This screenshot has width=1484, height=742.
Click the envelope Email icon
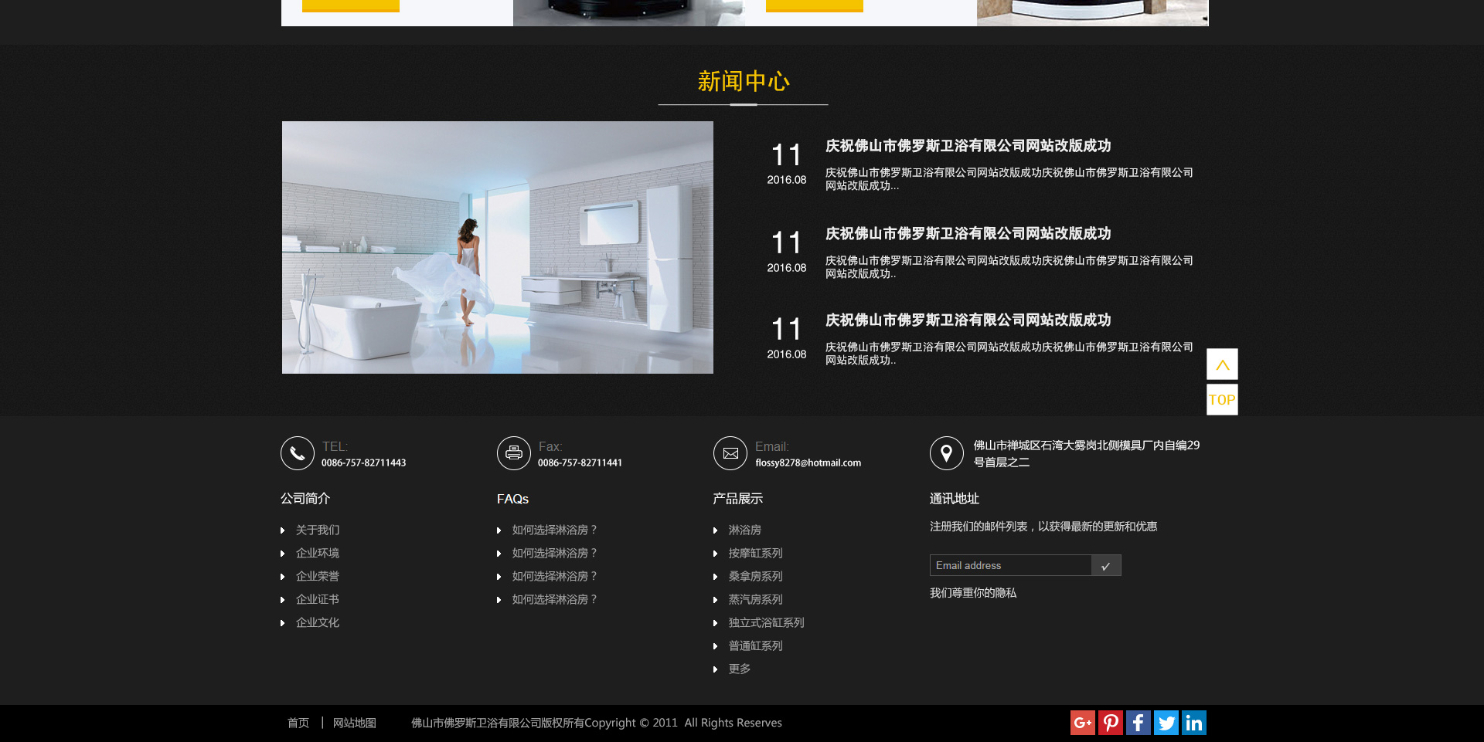pyautogui.click(x=730, y=453)
